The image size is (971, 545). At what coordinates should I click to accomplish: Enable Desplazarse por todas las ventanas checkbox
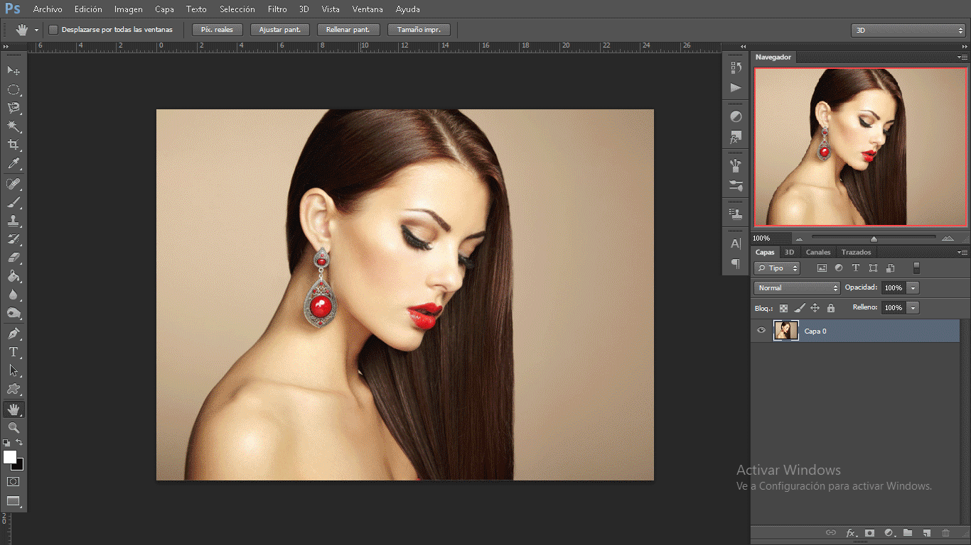[53, 30]
